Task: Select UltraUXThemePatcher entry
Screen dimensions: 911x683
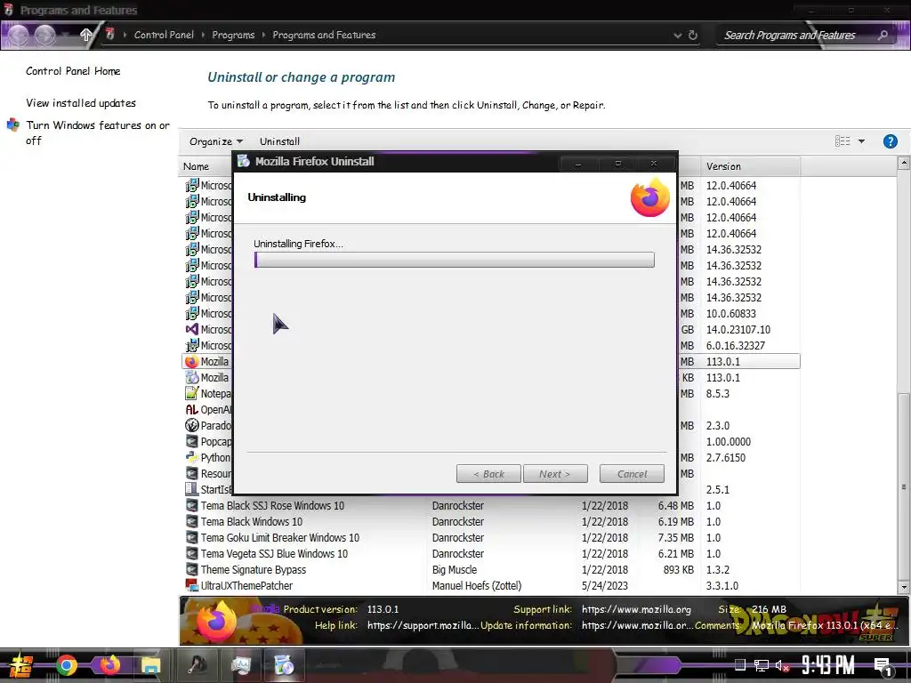Action: pos(246,585)
